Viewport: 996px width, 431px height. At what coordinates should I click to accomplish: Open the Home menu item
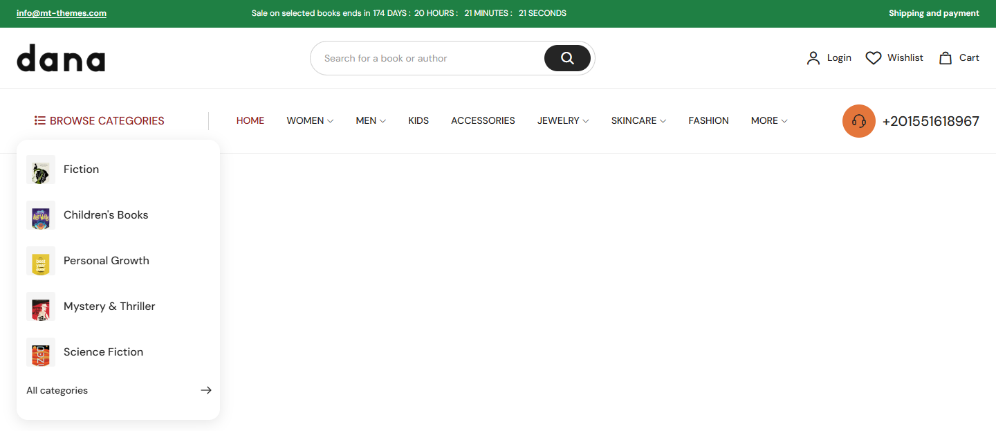[250, 120]
